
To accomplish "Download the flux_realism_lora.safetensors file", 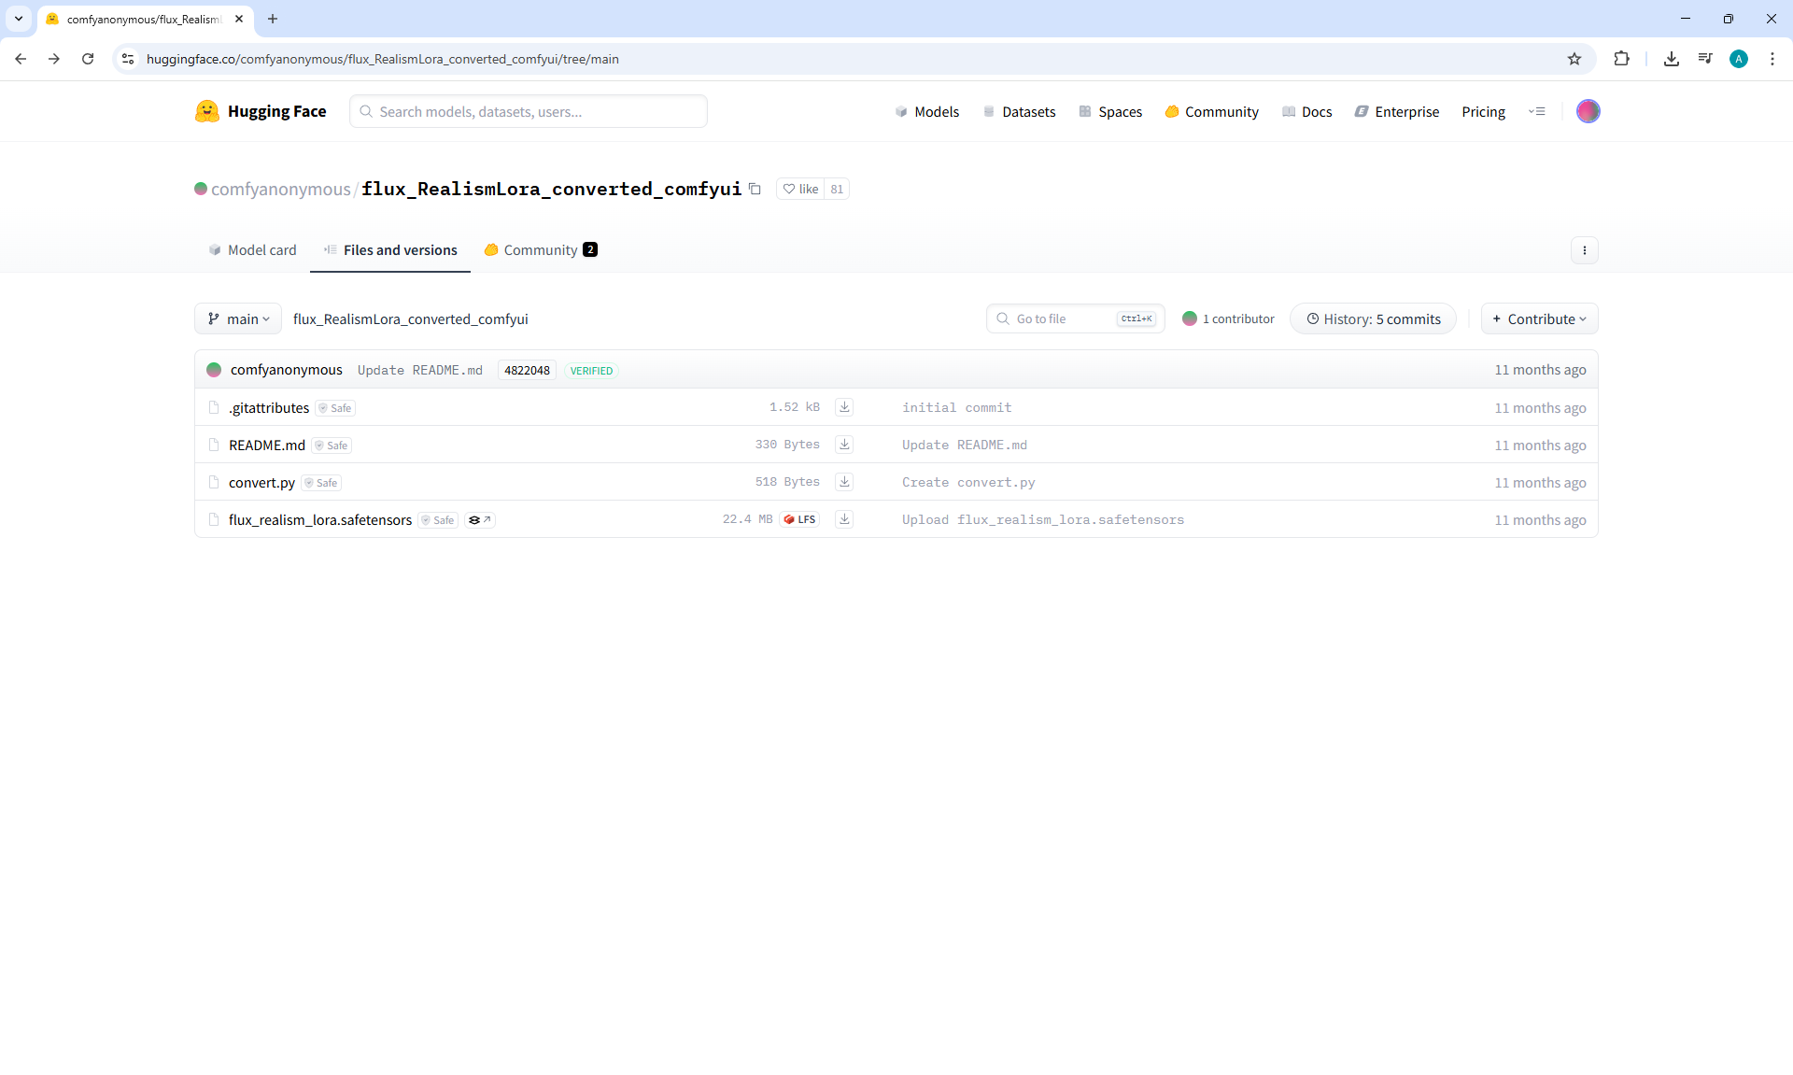I will click(844, 519).
